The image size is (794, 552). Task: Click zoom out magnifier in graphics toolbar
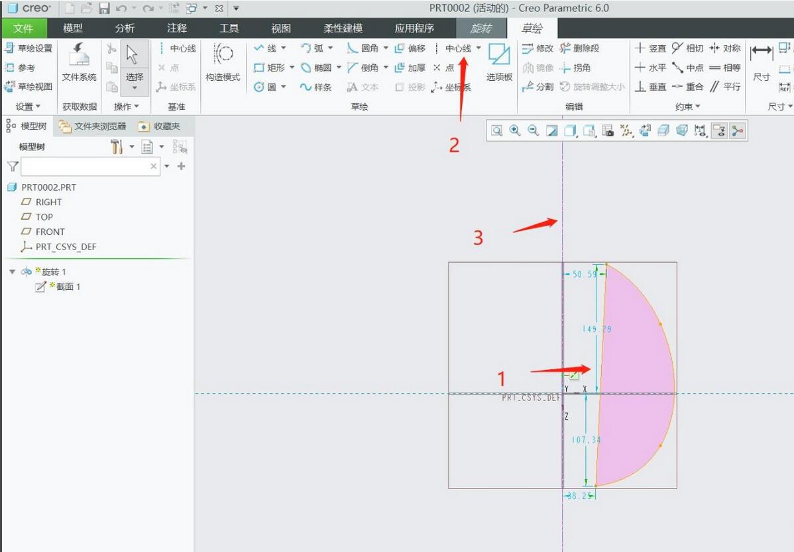[x=534, y=131]
